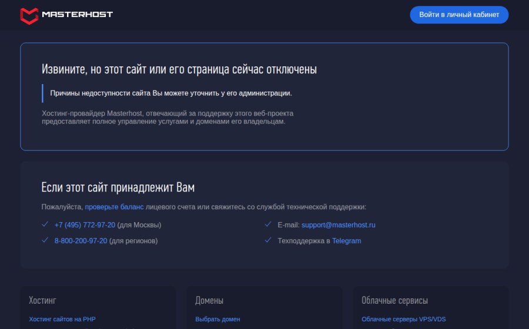Open Хостинг сайтов на PHP link
Viewport: 529px width, 329px height.
point(62,319)
